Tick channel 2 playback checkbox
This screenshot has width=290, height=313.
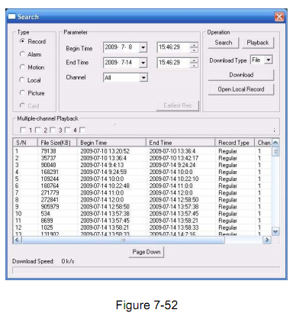coord(37,130)
